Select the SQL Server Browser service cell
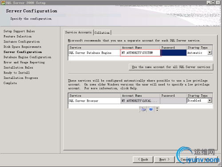 click(95, 101)
